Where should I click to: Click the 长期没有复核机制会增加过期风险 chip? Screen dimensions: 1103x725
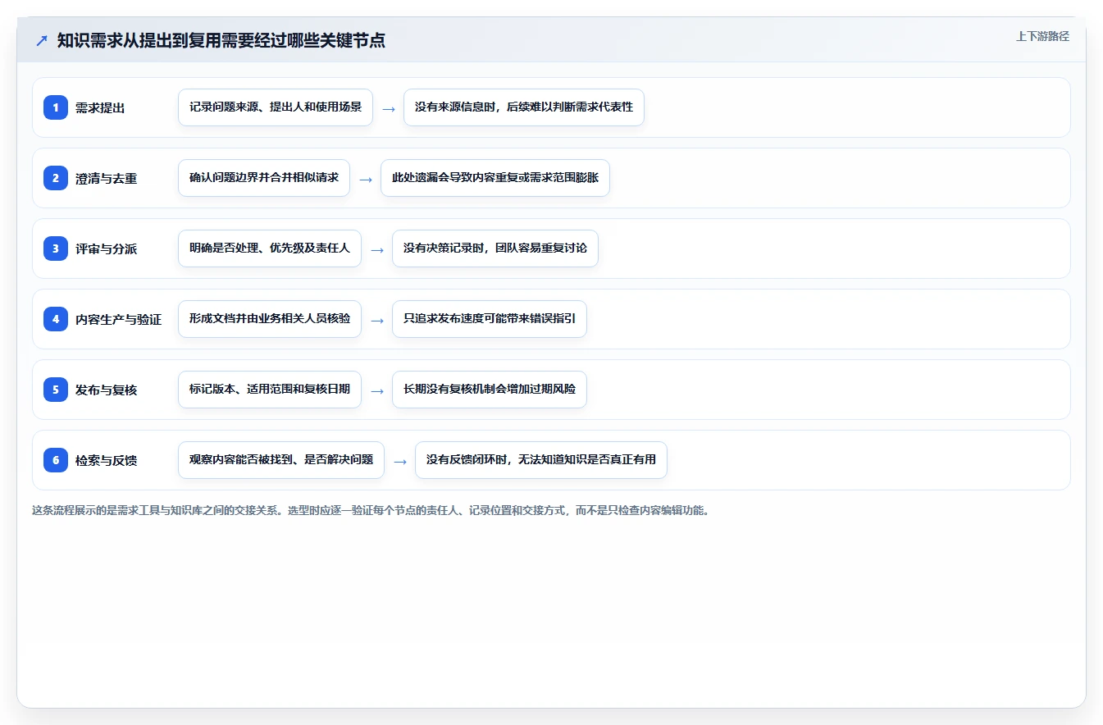click(490, 390)
